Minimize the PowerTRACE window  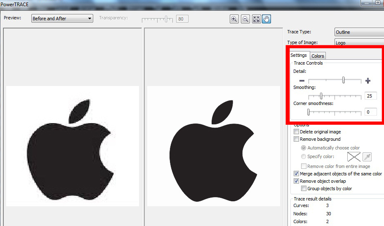tap(367, 3)
